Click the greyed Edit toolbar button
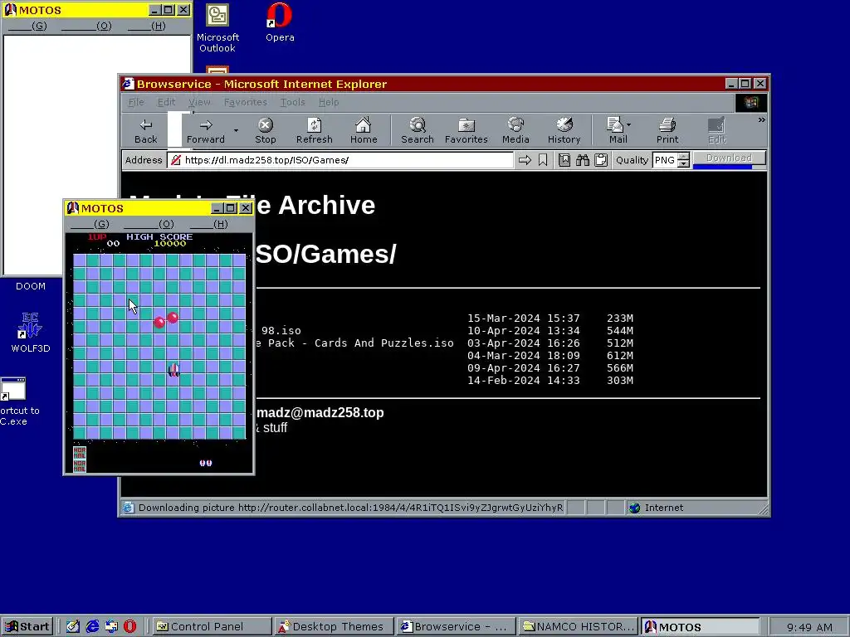 click(716, 130)
